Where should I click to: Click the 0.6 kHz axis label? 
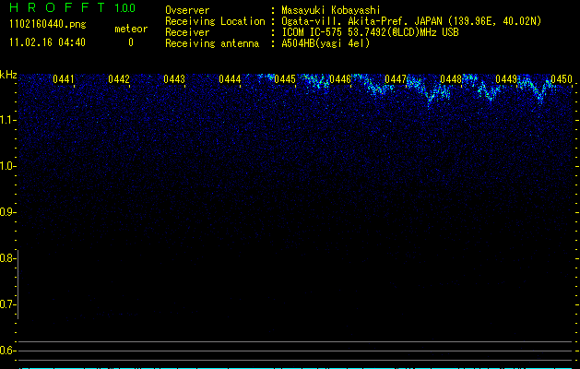(x=8, y=351)
